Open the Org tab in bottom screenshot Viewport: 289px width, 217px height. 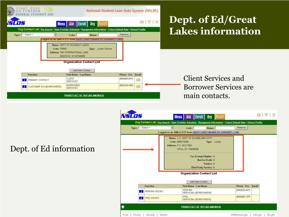tap(210, 117)
